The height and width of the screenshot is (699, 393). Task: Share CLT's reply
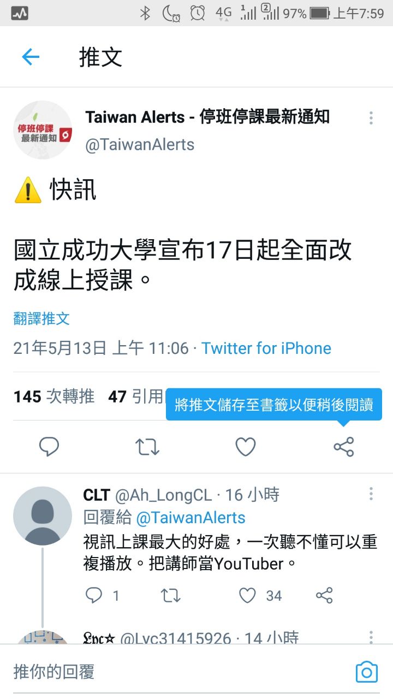click(324, 595)
